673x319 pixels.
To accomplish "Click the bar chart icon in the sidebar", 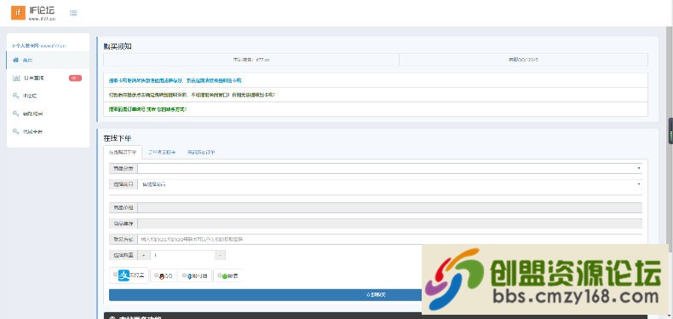I will coord(16,78).
